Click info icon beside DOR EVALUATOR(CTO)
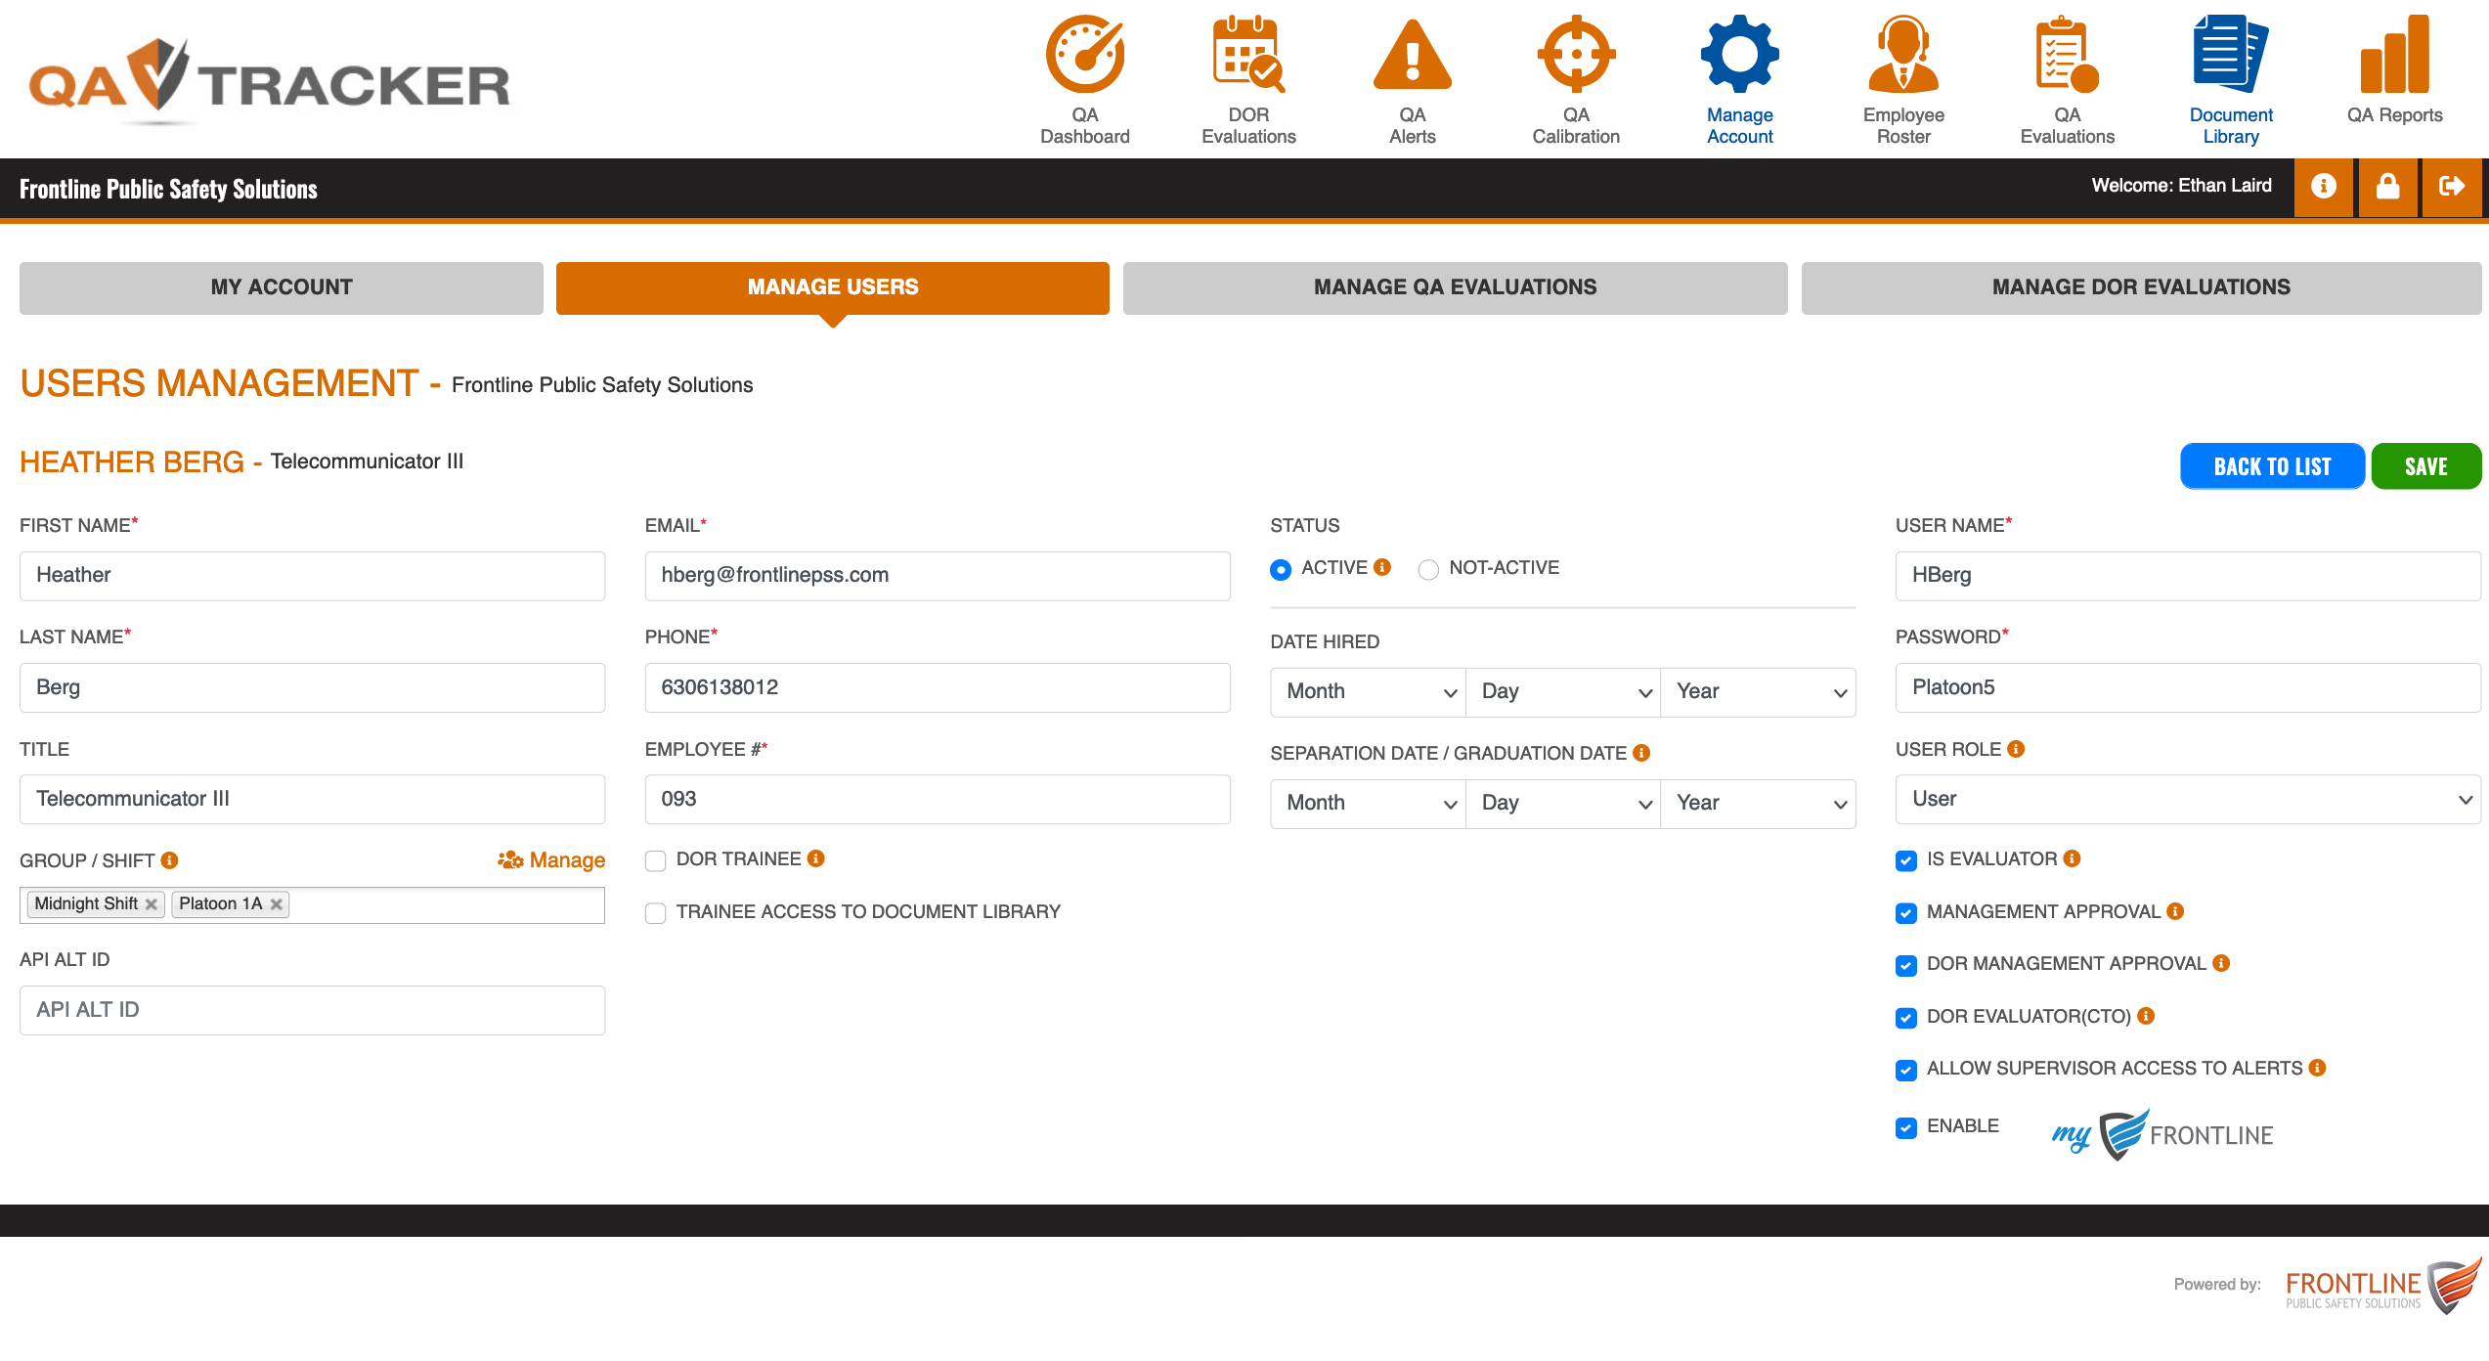The image size is (2489, 1361). pyautogui.click(x=2146, y=1016)
